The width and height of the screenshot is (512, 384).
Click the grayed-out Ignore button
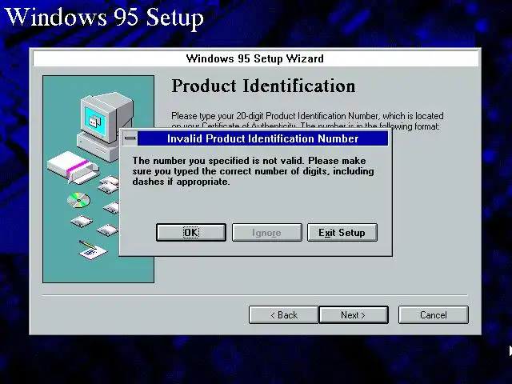pyautogui.click(x=266, y=233)
